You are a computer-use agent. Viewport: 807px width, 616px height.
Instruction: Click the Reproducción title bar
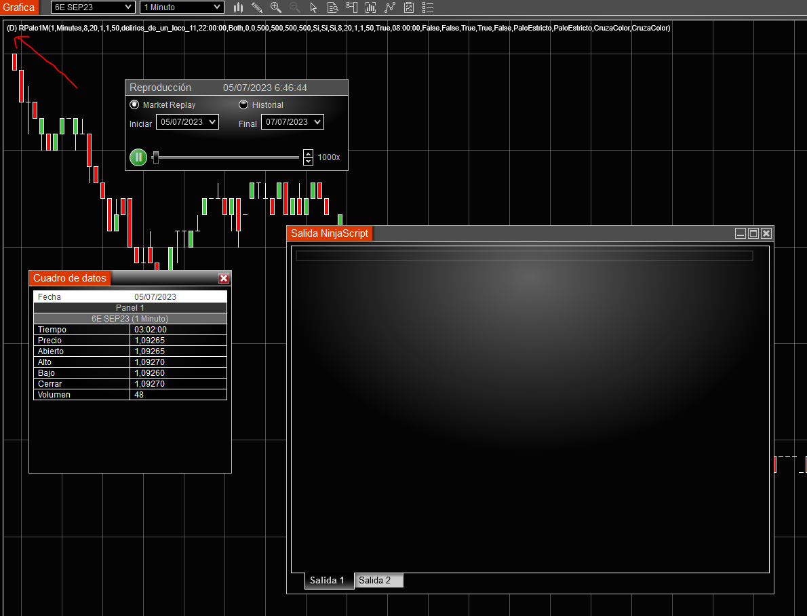click(x=237, y=88)
